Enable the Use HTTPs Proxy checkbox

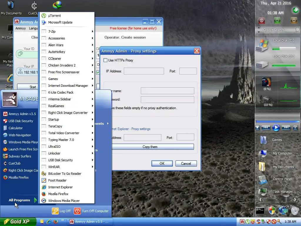pyautogui.click(x=106, y=60)
